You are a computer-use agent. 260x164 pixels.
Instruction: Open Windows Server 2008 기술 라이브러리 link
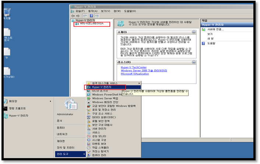click(144, 70)
